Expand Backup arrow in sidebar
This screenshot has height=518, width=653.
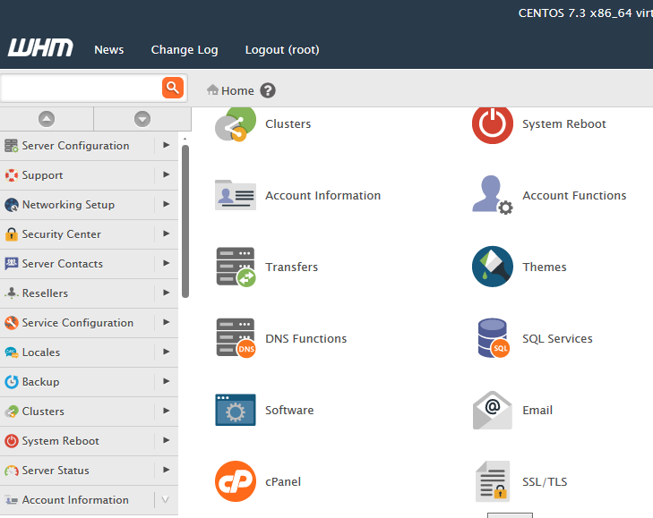(x=167, y=381)
